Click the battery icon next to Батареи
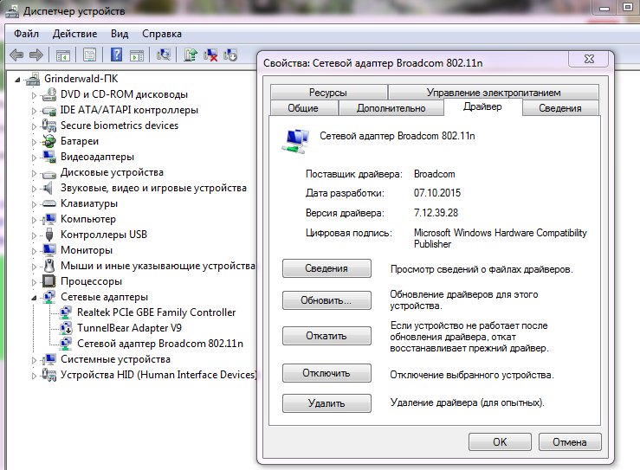The height and width of the screenshot is (470, 640). (x=49, y=141)
